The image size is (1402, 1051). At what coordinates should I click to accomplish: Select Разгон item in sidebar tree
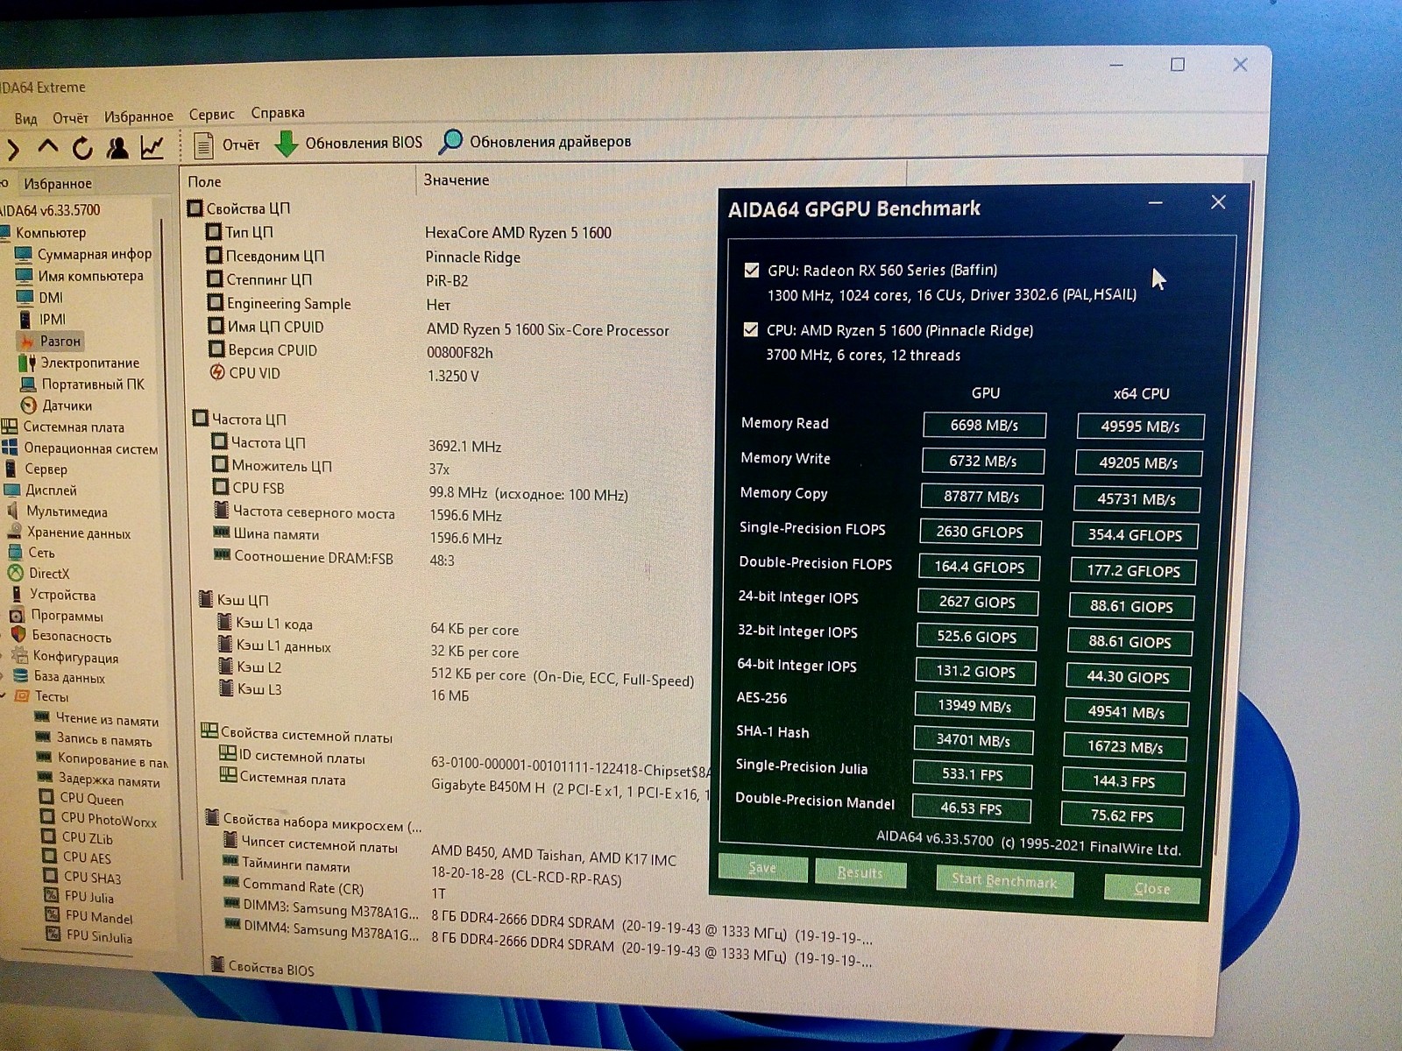point(60,341)
